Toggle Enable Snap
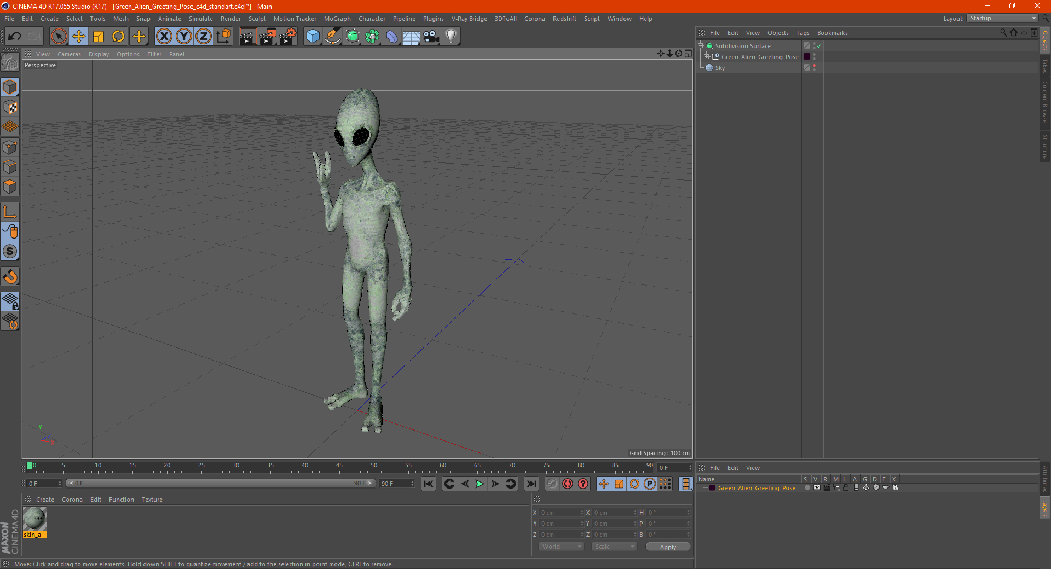Viewport: 1051px width, 569px height. coord(10,277)
